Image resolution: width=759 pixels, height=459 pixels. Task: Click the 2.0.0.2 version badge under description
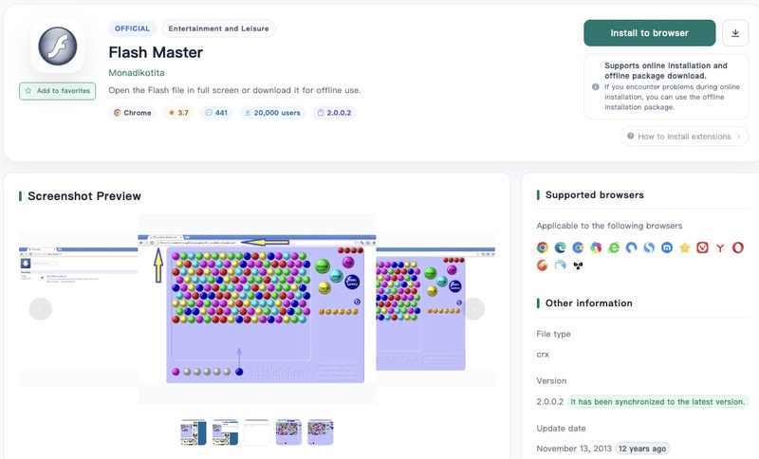point(334,113)
